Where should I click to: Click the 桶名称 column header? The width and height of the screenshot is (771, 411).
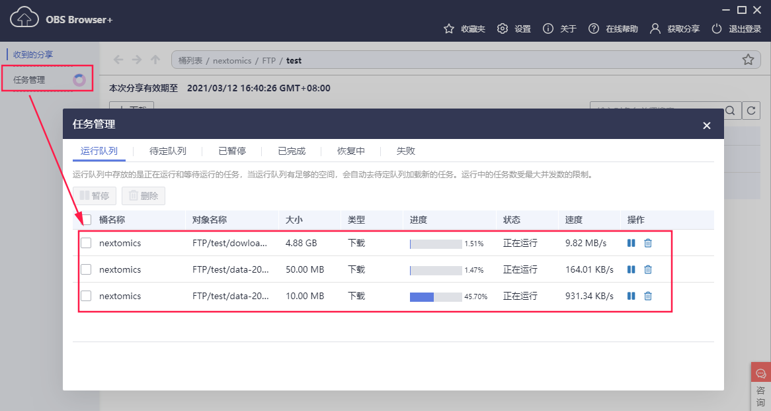pos(112,220)
